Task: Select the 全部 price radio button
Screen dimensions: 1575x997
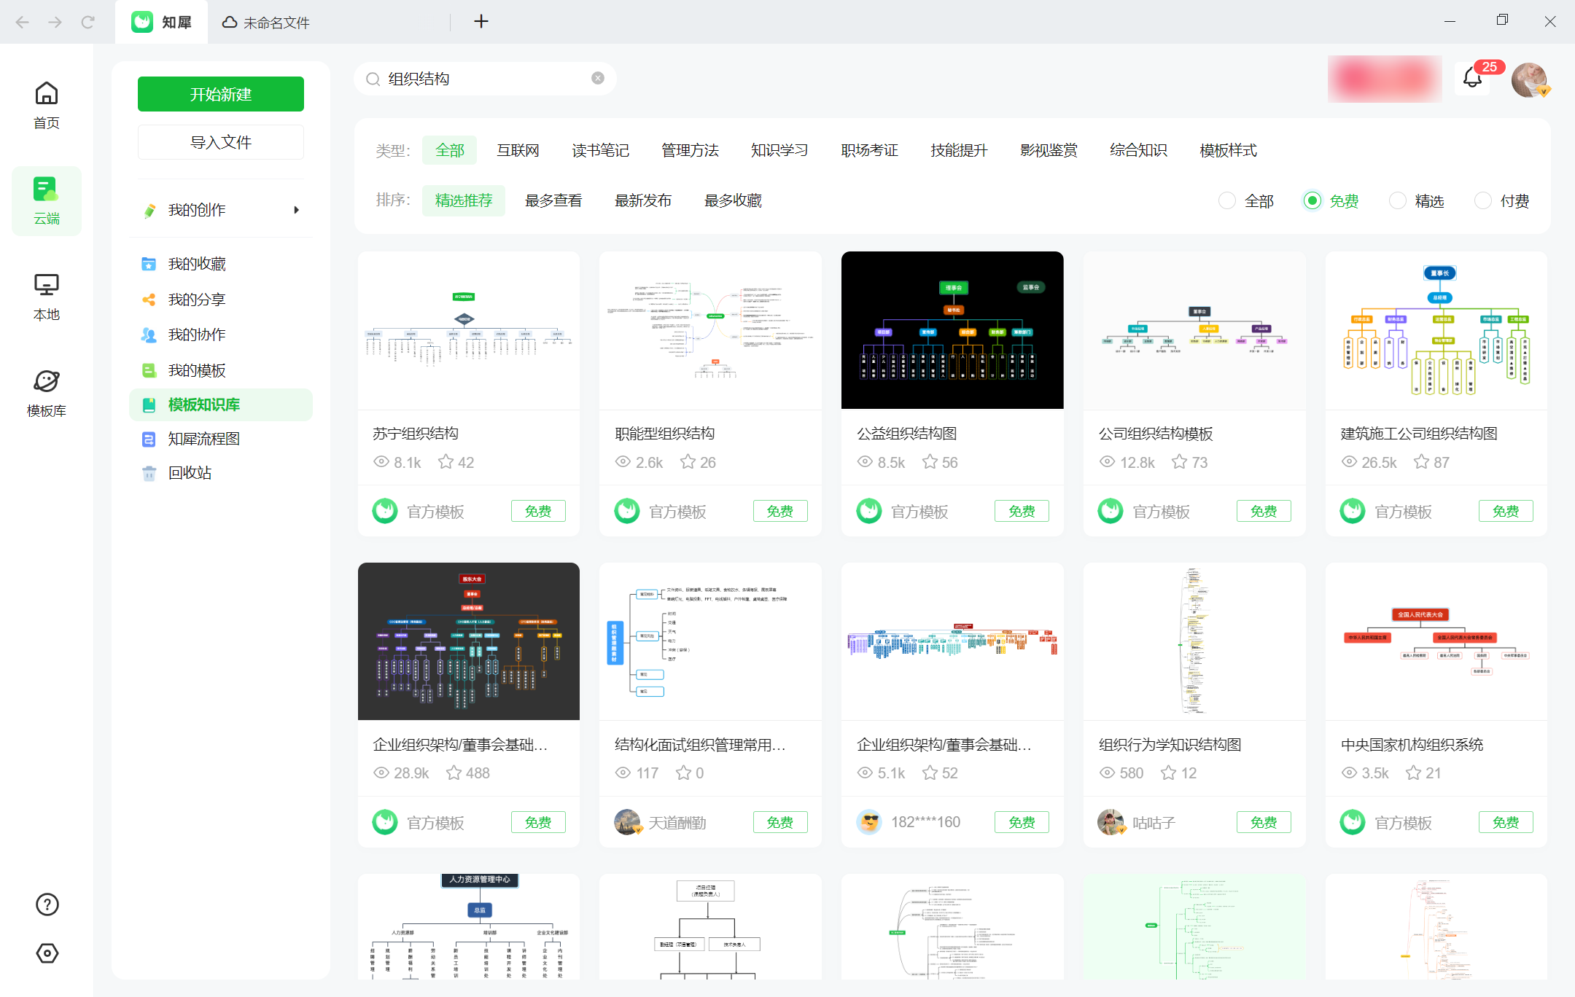Action: point(1227,200)
